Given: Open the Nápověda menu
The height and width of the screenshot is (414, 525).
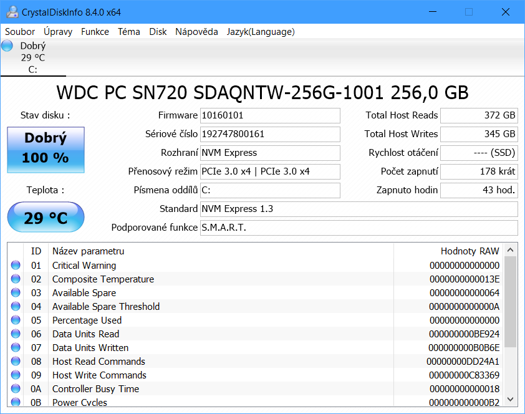Looking at the screenshot, I should pos(196,32).
